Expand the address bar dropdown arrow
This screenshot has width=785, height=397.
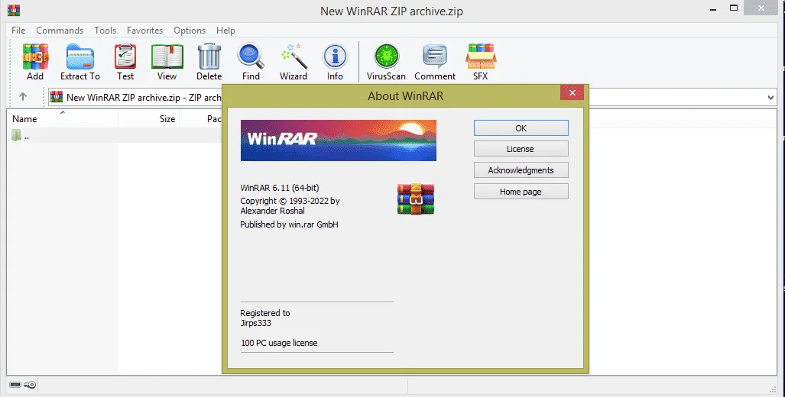coord(770,98)
